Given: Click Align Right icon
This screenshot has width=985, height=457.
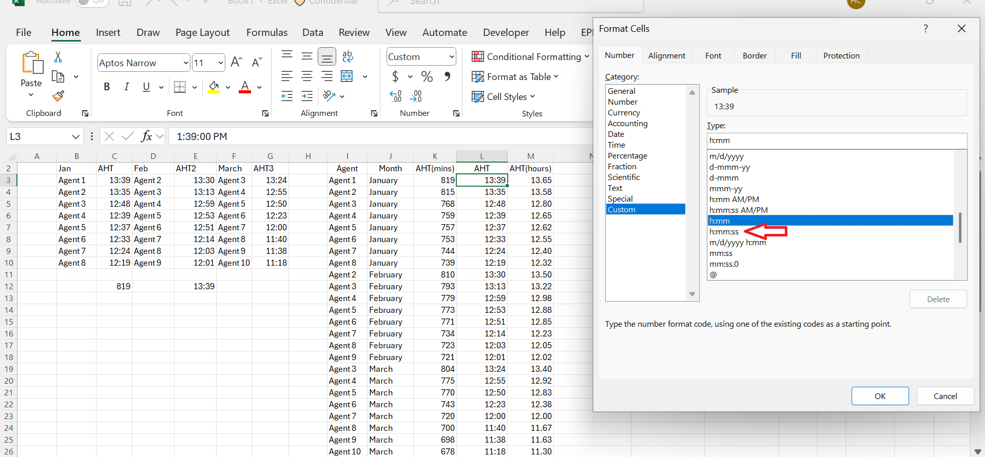Looking at the screenshot, I should (326, 76).
